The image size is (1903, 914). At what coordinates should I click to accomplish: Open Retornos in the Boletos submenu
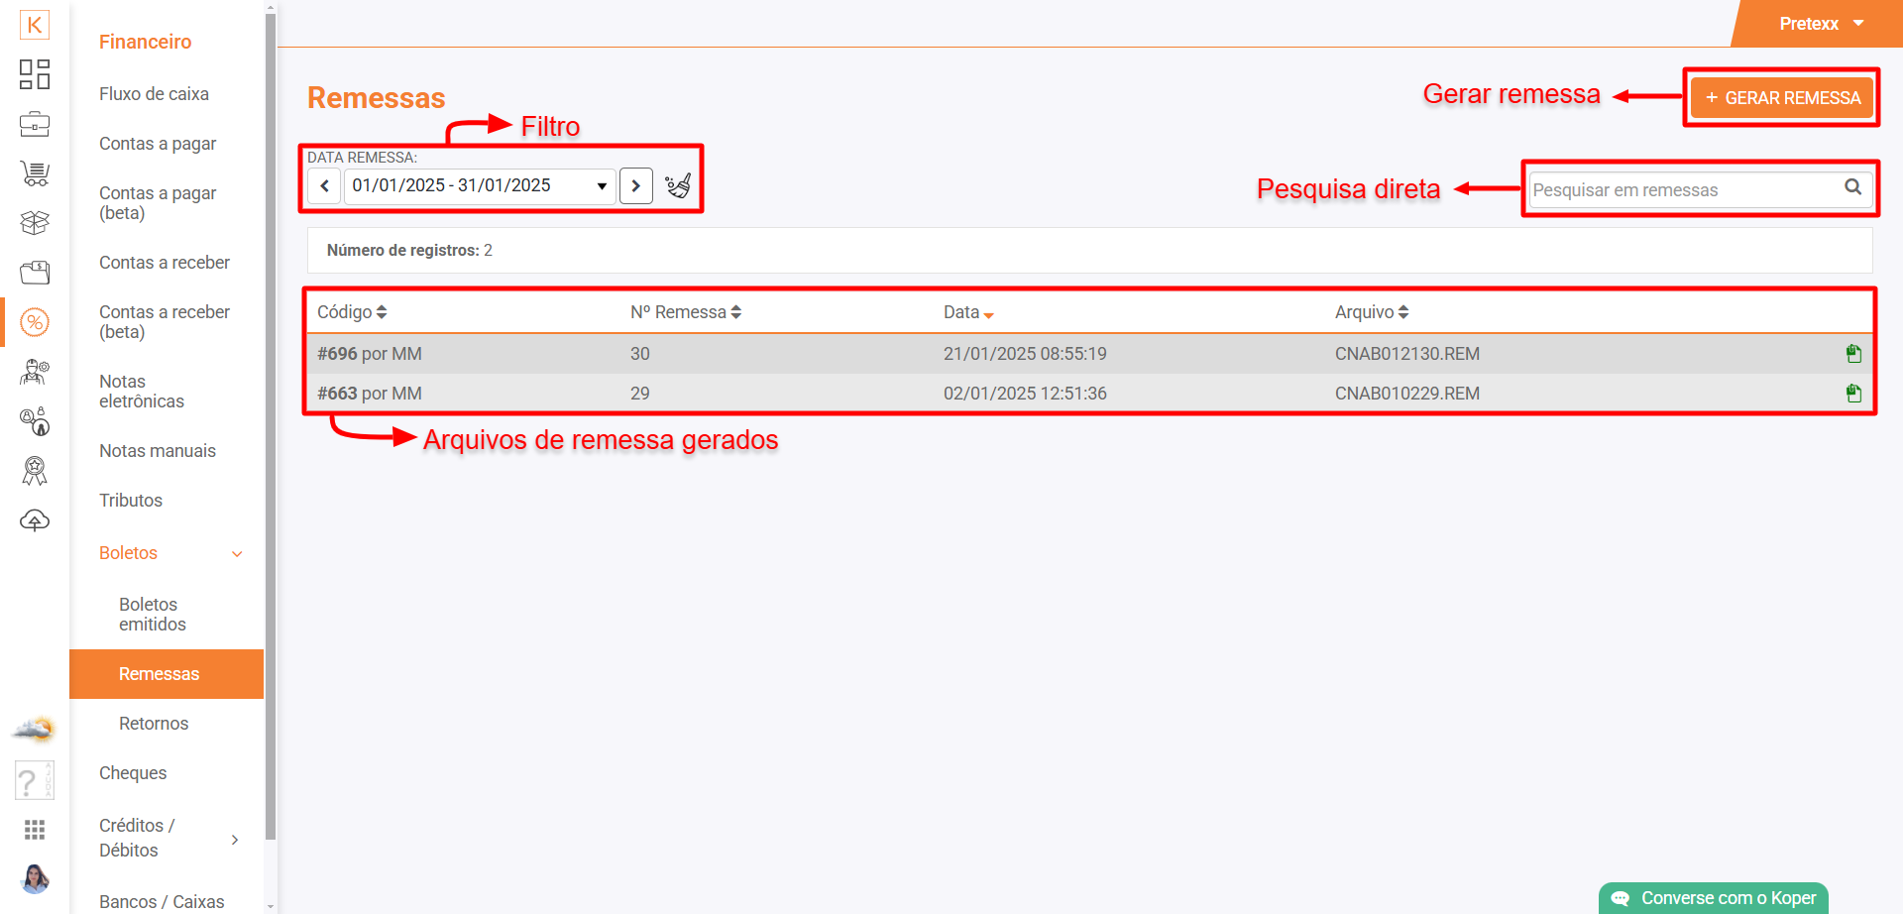(x=154, y=724)
